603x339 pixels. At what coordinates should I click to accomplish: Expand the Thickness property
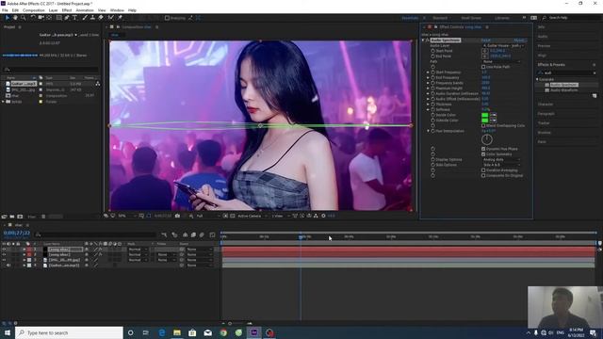428,105
